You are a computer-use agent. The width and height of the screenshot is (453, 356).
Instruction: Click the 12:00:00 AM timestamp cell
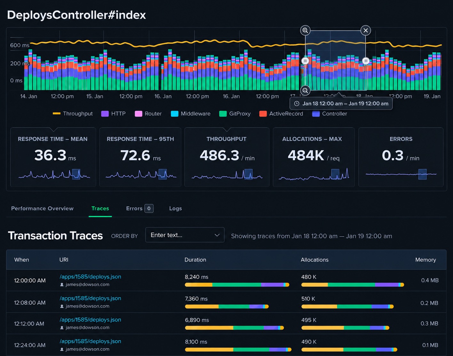pos(30,280)
